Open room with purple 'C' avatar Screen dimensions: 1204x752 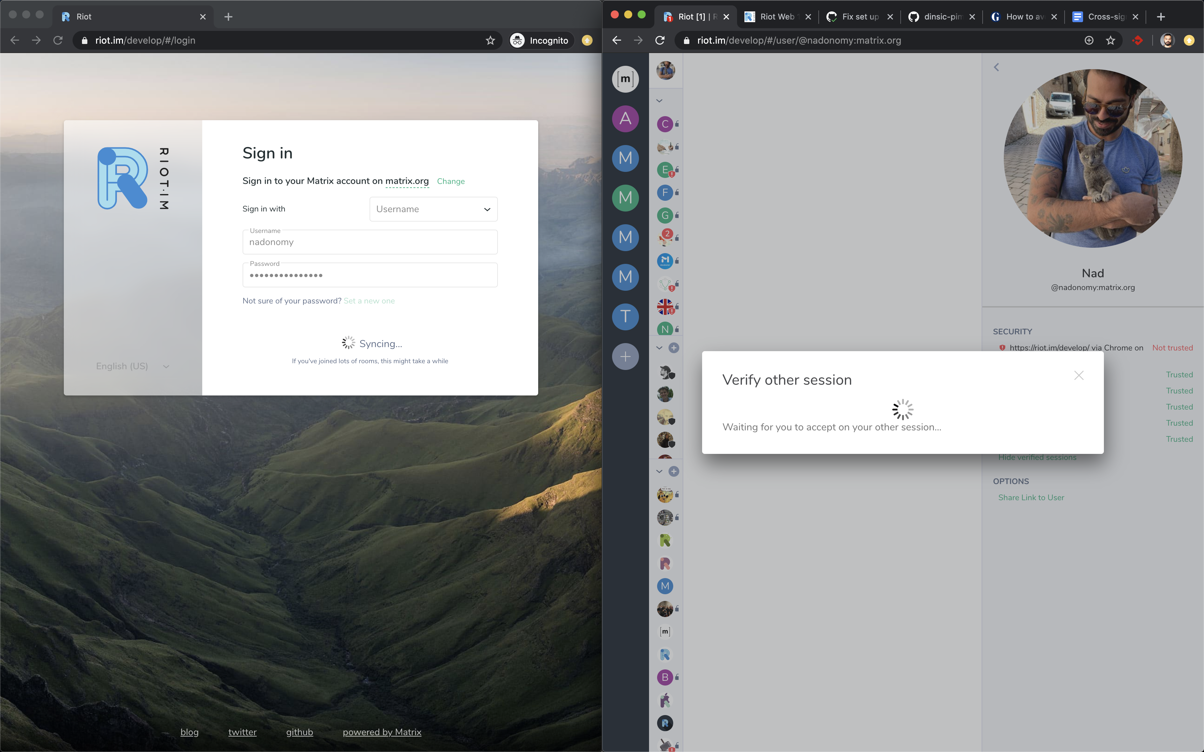coord(665,124)
